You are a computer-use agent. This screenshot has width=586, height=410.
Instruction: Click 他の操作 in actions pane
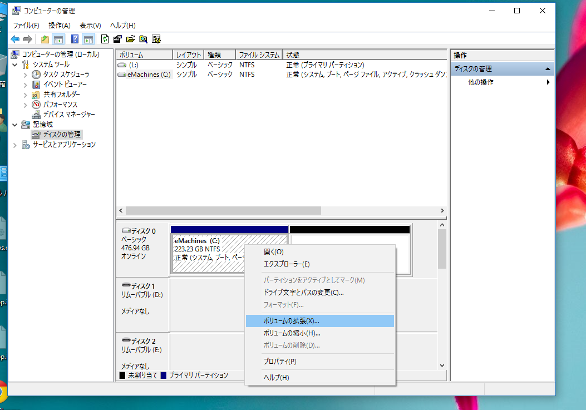481,82
